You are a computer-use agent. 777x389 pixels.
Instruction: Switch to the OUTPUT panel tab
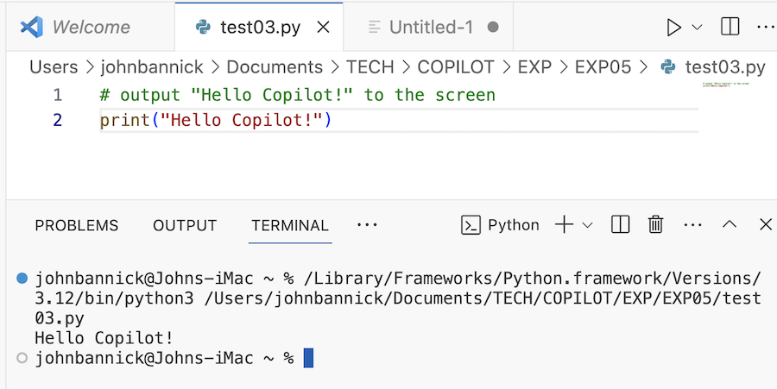tap(185, 226)
